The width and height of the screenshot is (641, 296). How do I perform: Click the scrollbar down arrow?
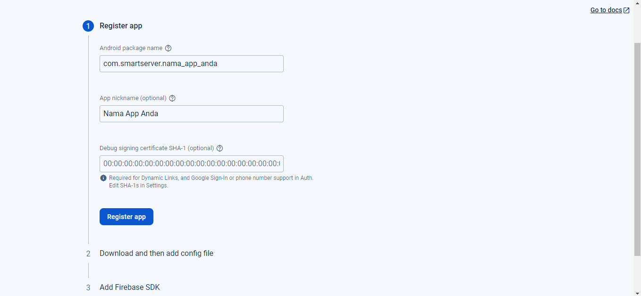click(x=637, y=292)
